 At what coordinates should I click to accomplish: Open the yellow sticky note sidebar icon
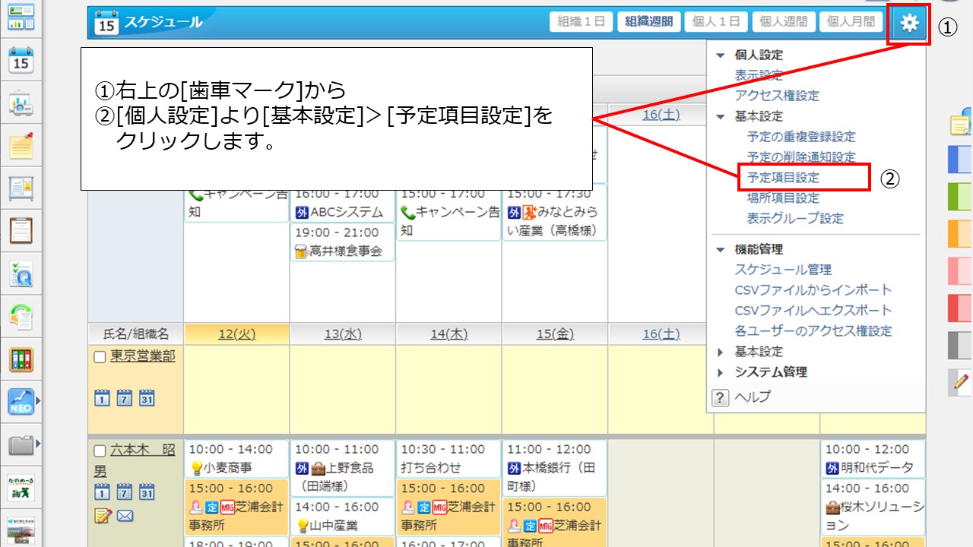(x=21, y=144)
